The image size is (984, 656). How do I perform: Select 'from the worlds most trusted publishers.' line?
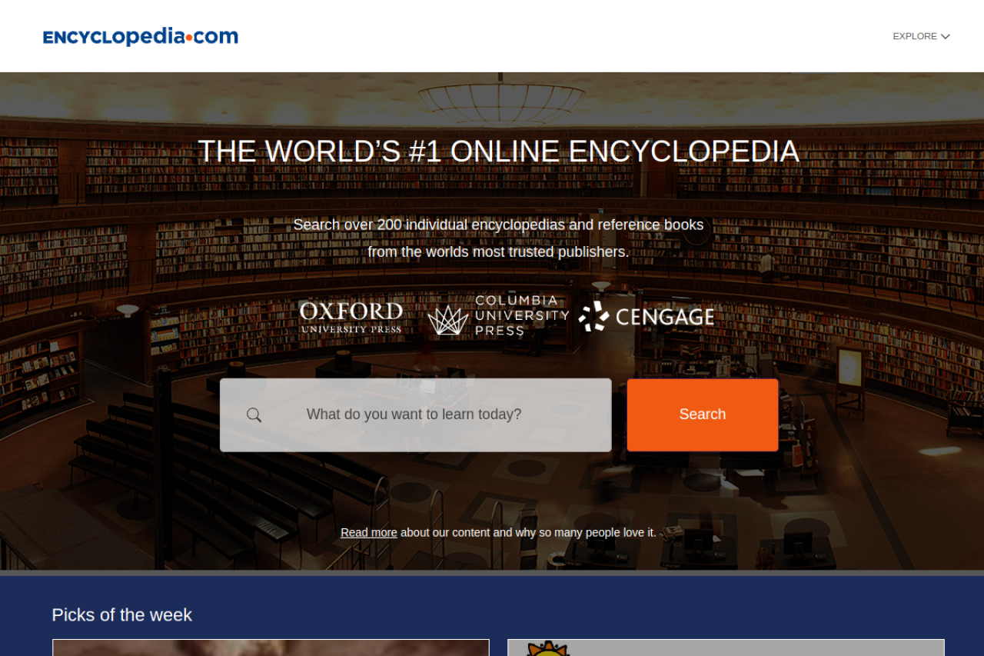pos(498,252)
